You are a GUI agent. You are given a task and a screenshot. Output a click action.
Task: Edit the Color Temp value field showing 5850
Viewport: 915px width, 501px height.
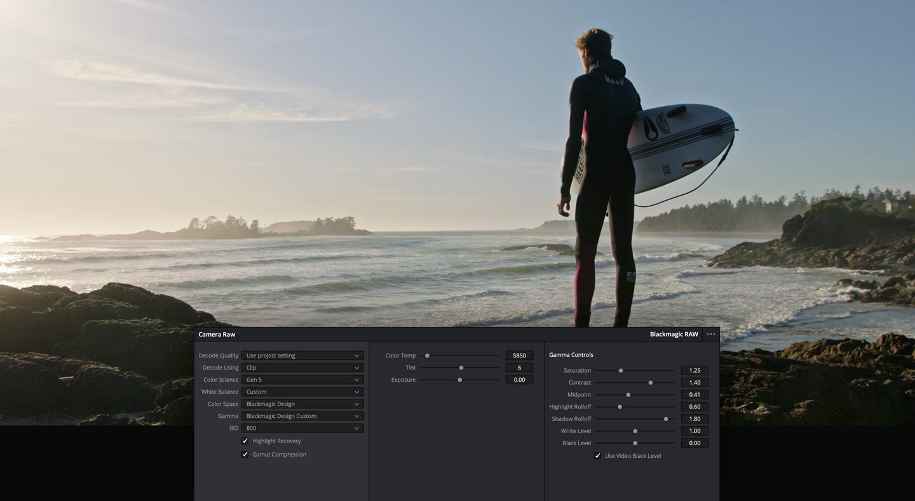click(x=520, y=355)
